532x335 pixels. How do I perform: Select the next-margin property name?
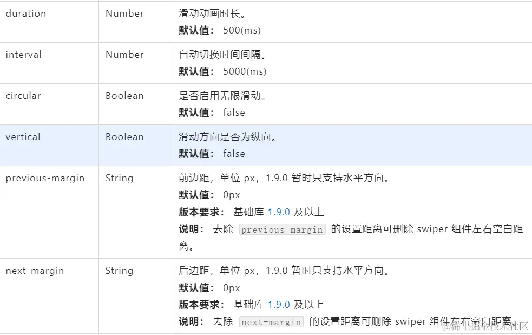click(x=35, y=271)
